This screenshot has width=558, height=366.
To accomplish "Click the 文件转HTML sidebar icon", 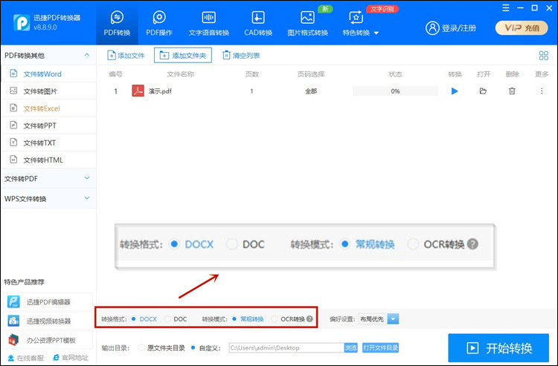I will [13, 160].
